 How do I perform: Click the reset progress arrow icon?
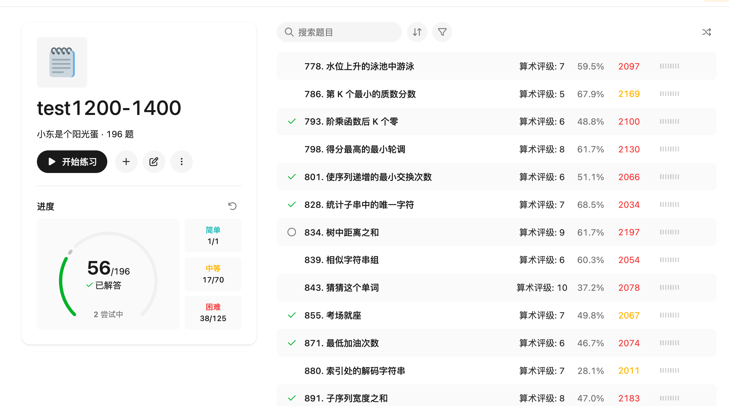pyautogui.click(x=232, y=206)
